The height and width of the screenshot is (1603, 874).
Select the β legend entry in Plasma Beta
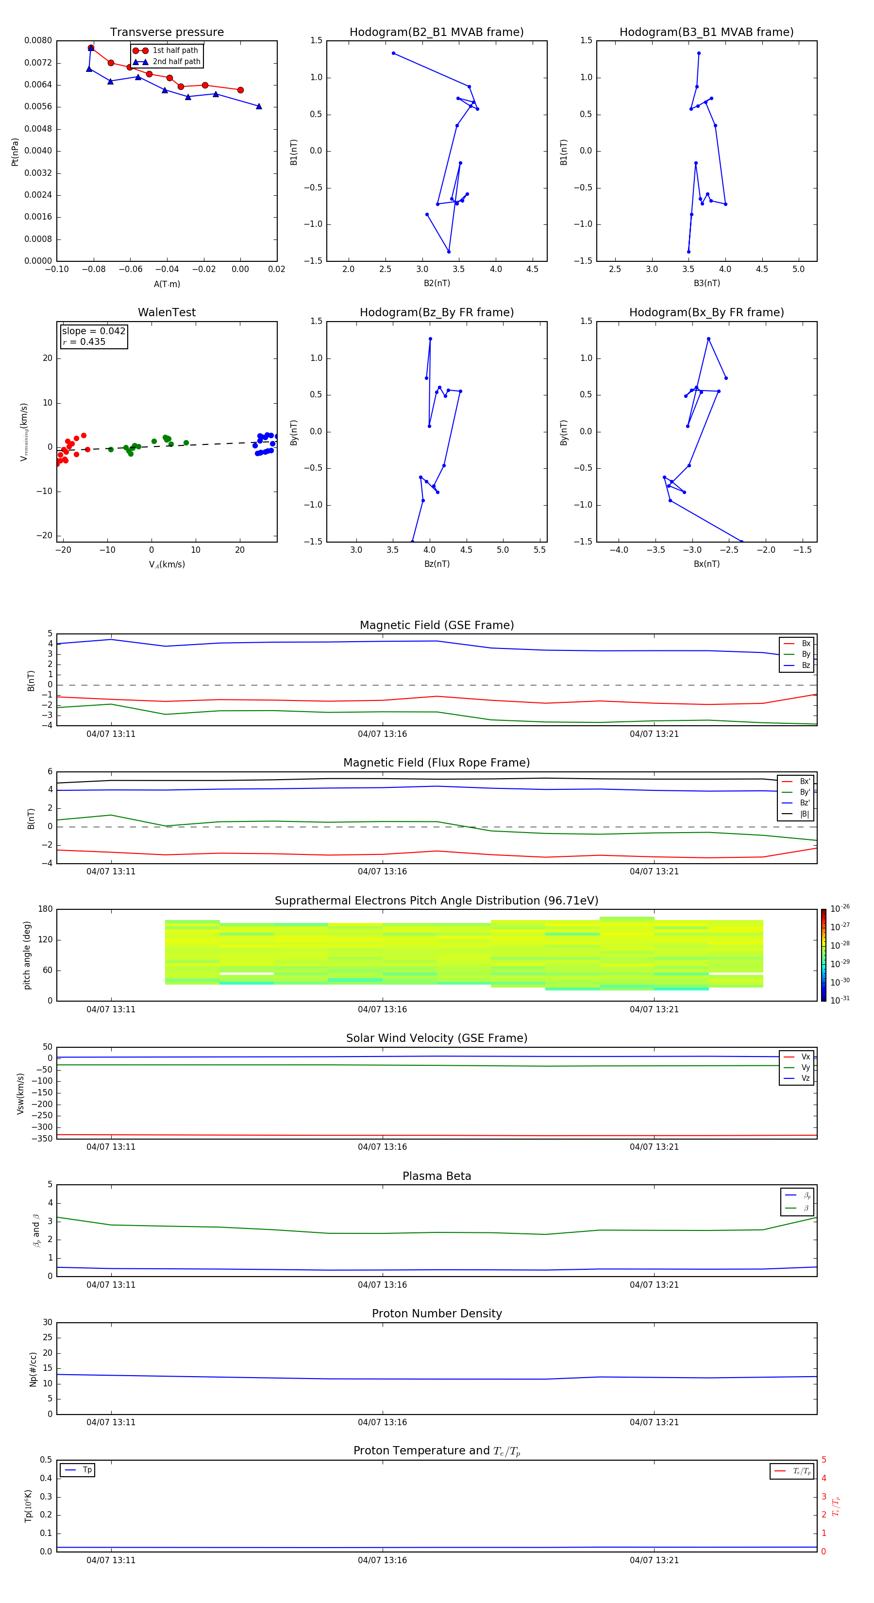tap(797, 1209)
